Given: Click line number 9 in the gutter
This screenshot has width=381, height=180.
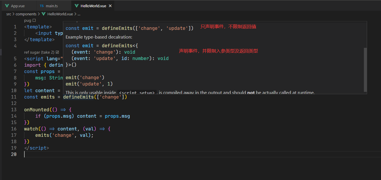Looking at the screenshot, I should (15, 84).
